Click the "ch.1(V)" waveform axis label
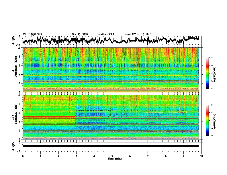Viewport: 227px width, 175px height. click(14, 41)
